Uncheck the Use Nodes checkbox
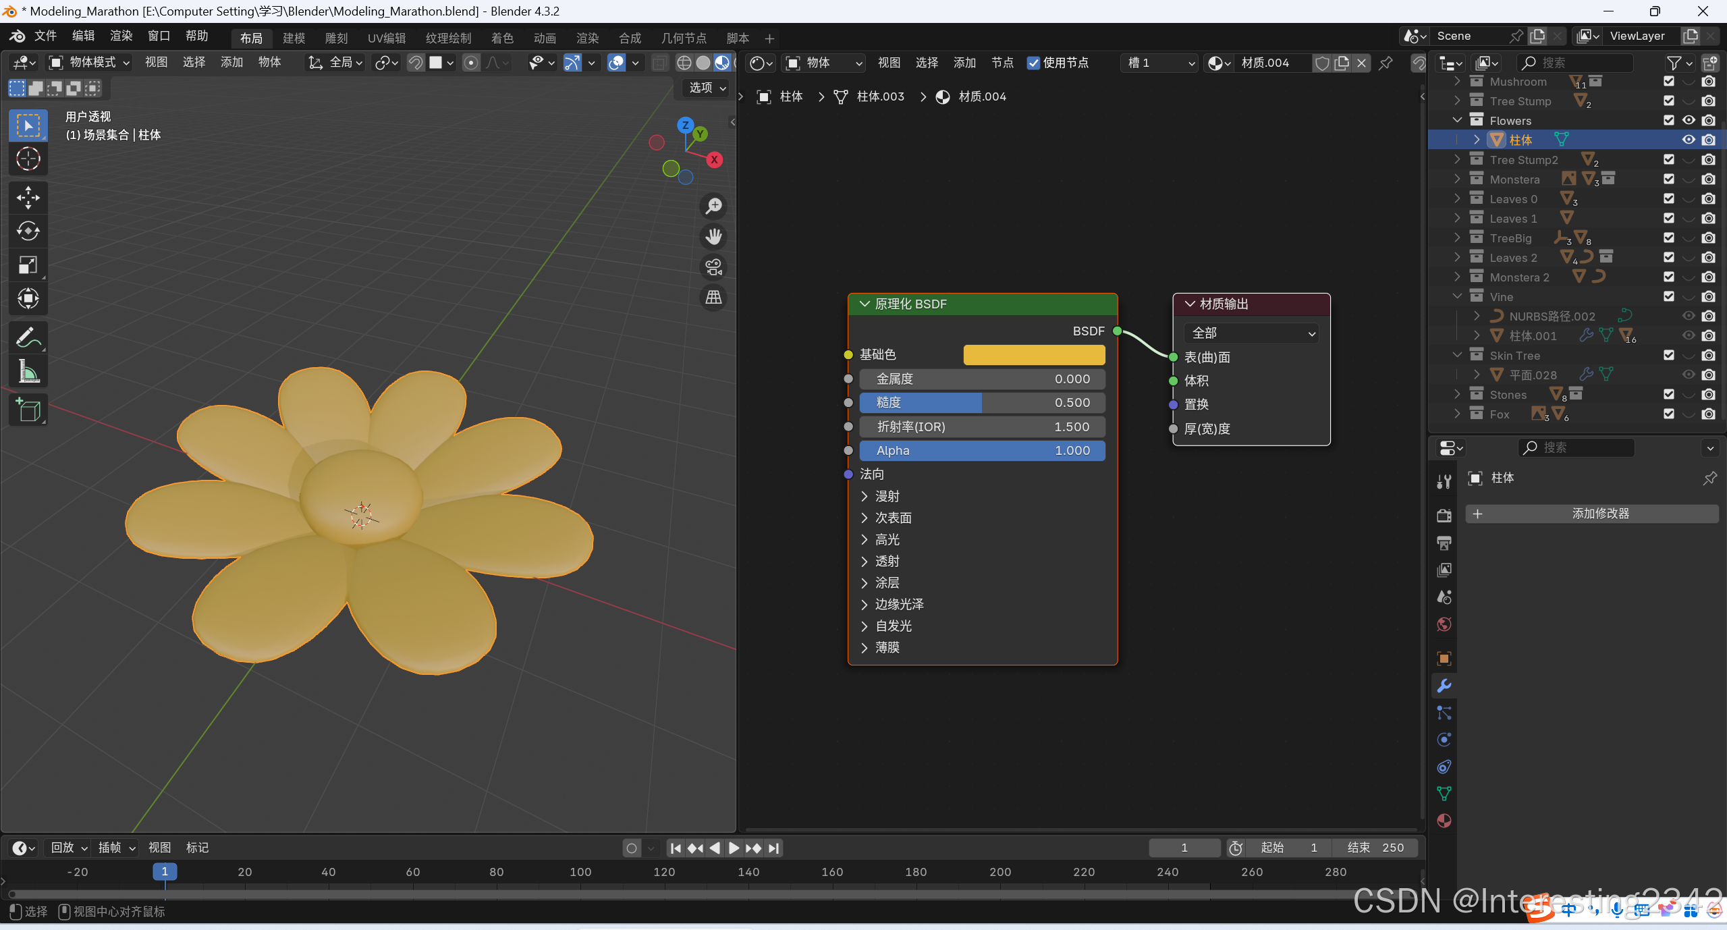 (1033, 63)
